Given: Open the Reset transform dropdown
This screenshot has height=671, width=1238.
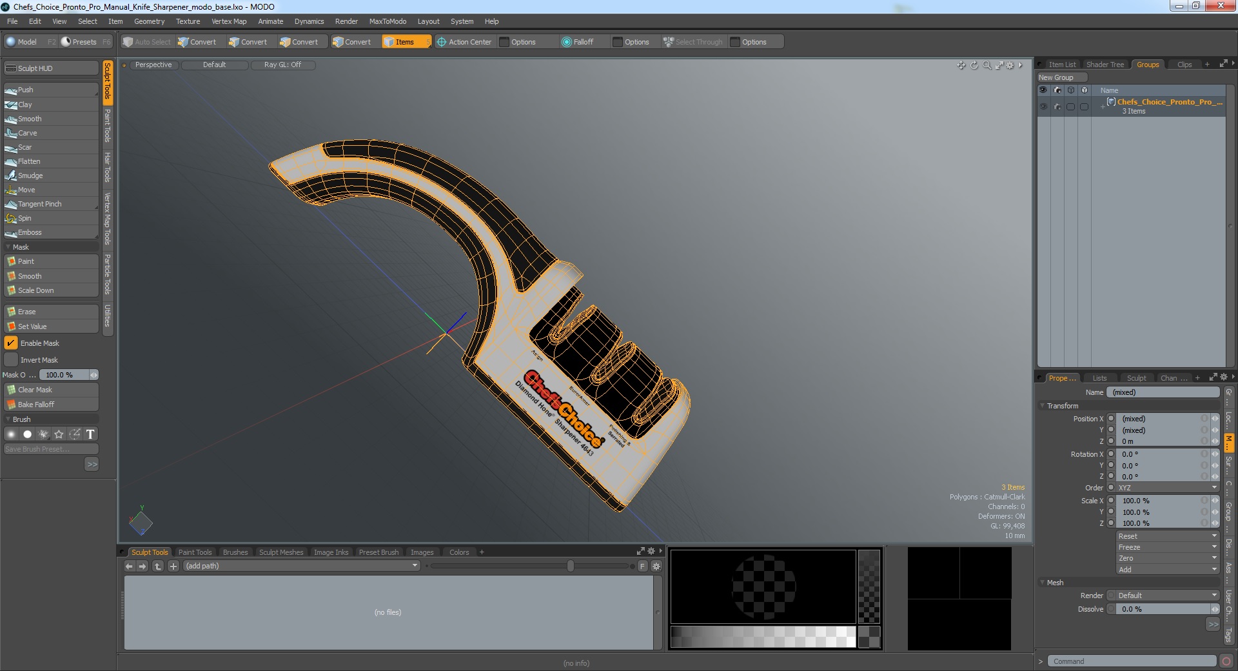Looking at the screenshot, I should [1167, 536].
